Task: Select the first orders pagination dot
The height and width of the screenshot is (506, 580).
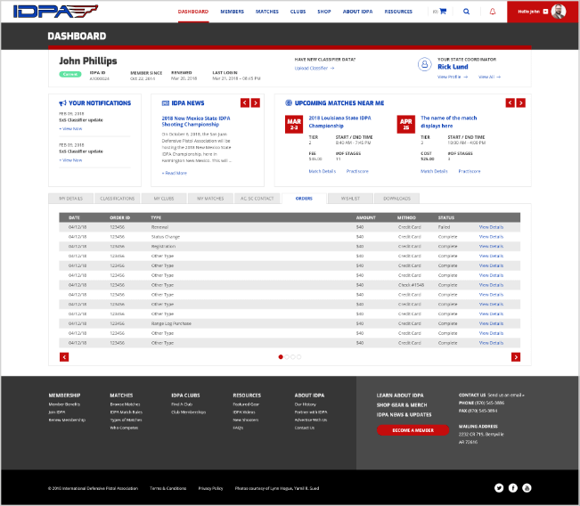Action: [x=282, y=356]
